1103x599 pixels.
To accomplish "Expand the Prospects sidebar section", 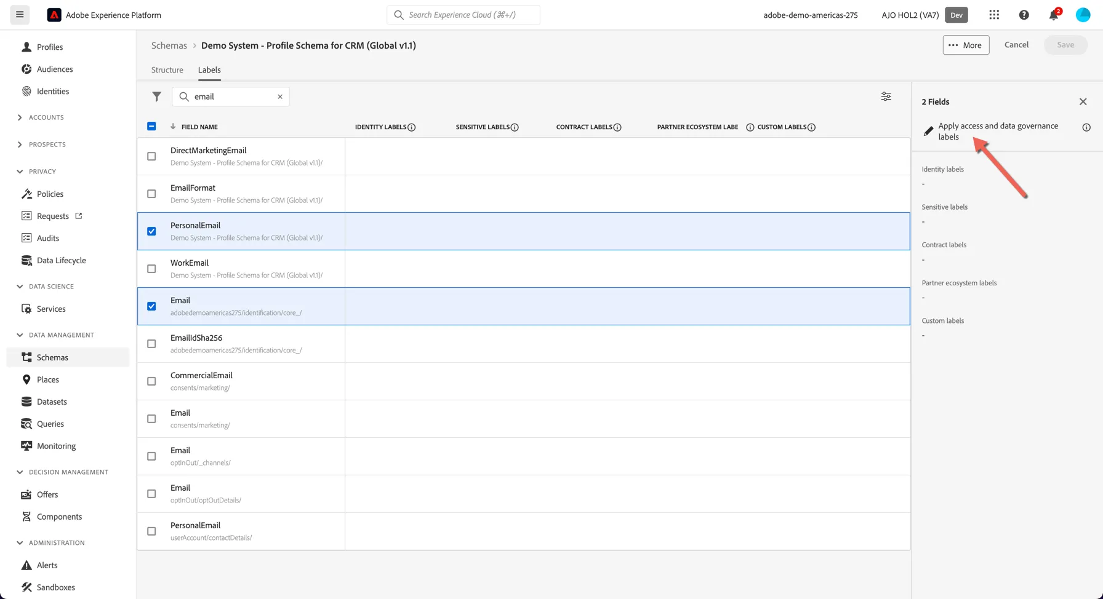I will pyautogui.click(x=20, y=145).
